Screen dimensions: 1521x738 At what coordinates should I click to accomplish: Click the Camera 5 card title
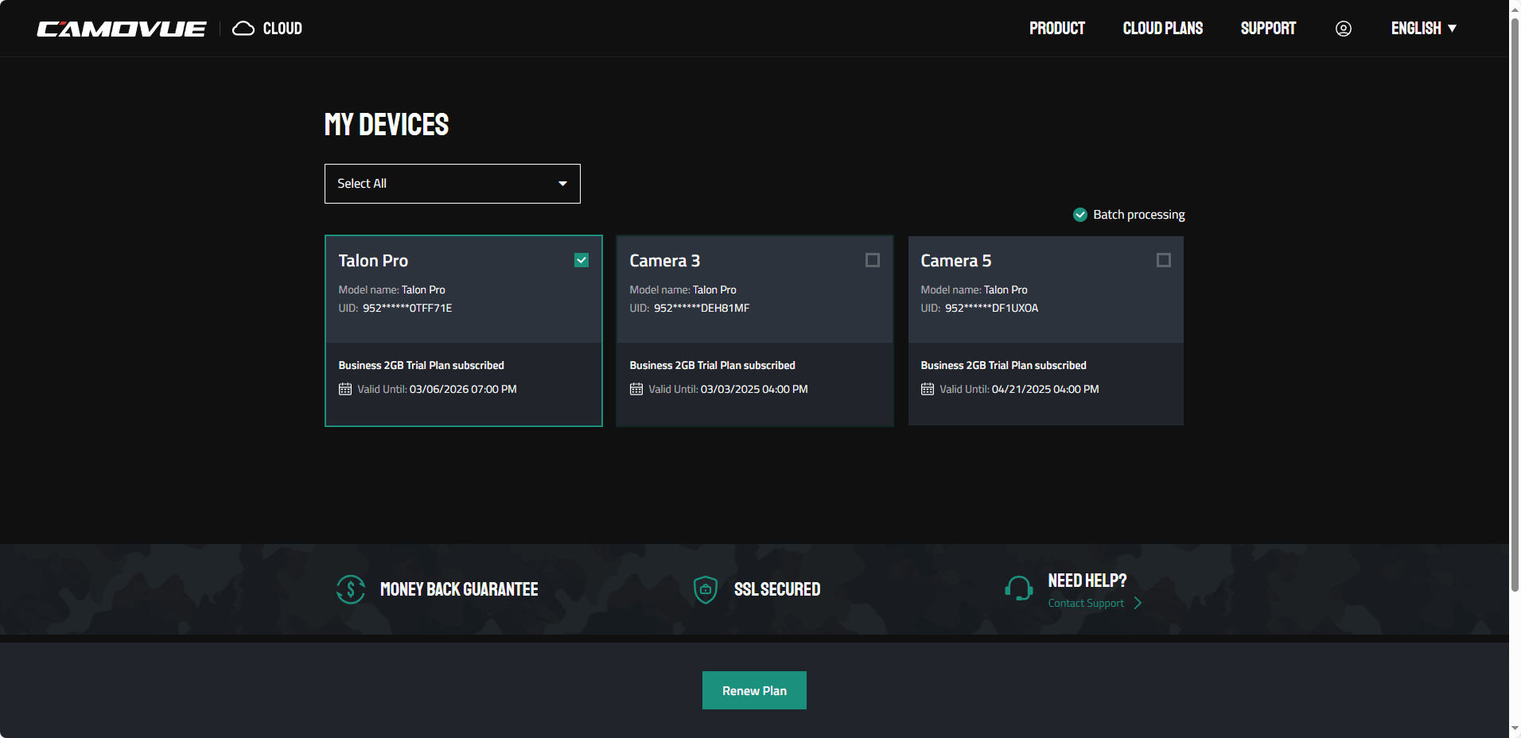tap(956, 261)
